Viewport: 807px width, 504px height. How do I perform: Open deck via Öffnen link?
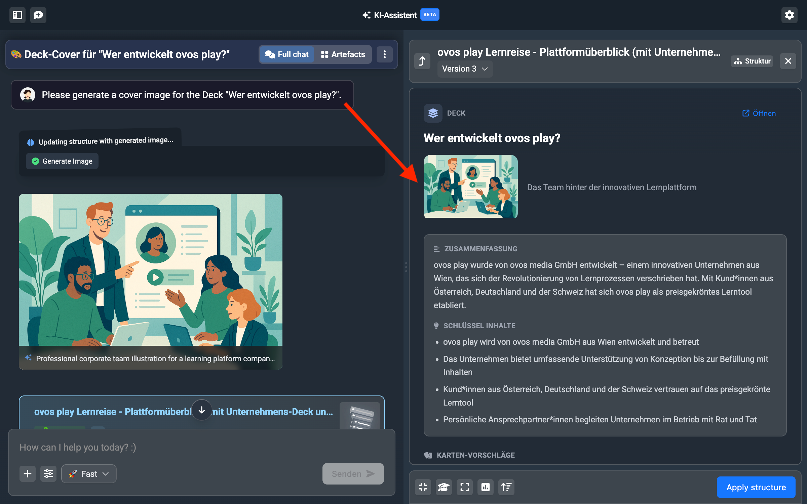(759, 113)
